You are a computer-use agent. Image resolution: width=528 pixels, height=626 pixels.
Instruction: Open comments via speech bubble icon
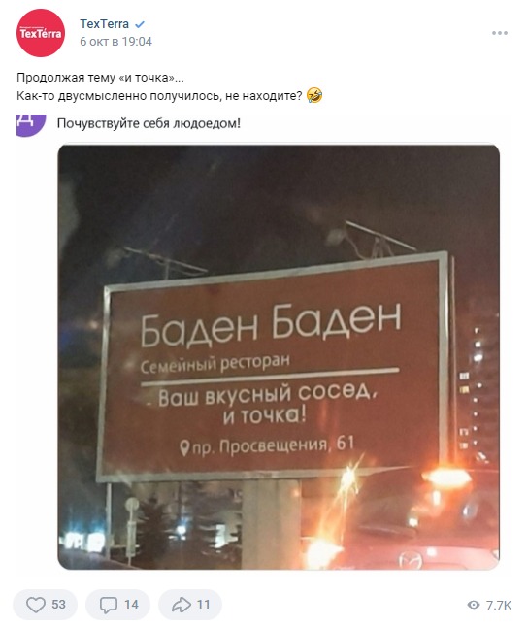point(109,605)
